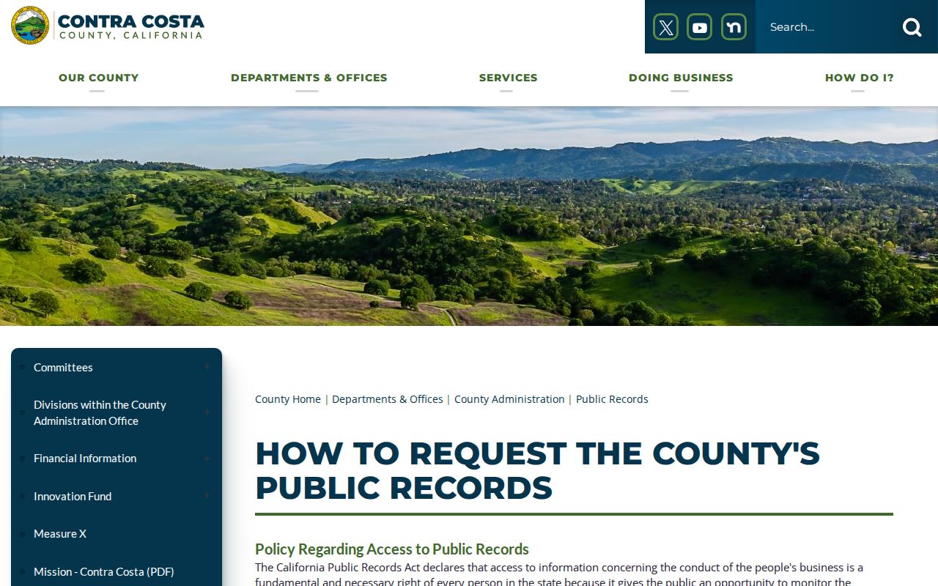Click the search magnifier button
938x586 pixels.
point(912,27)
